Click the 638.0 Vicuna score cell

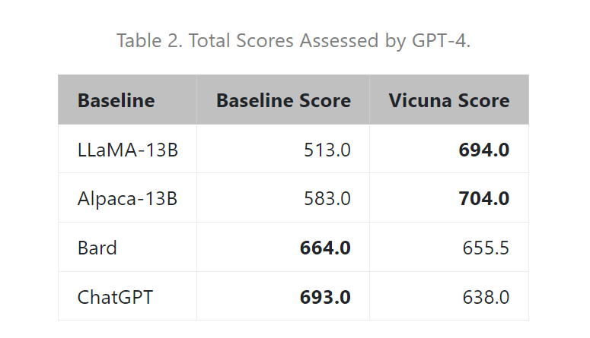[485, 297]
